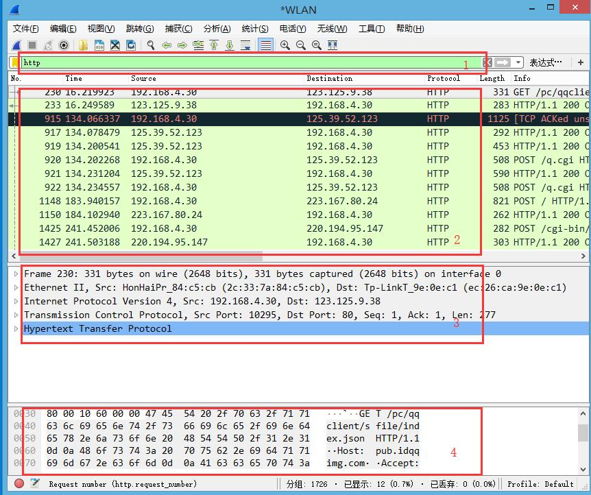Open the 帮助(H) menu

click(410, 29)
